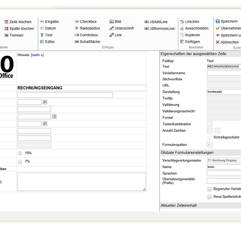Click Speichern und eye toolbar item
The height and width of the screenshot is (231, 241).
coord(228,35)
